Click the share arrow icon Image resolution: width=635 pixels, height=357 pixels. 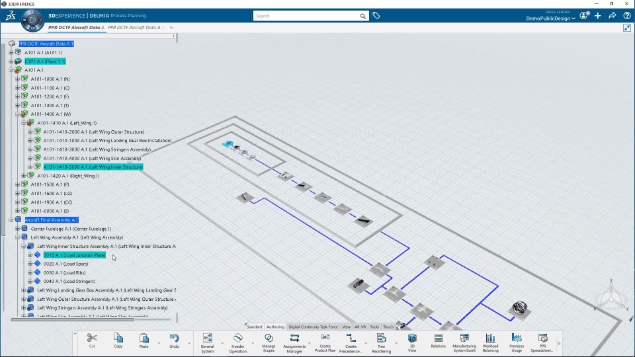pyautogui.click(x=613, y=16)
